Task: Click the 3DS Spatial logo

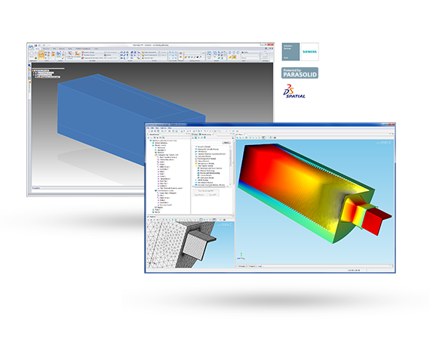Action: click(x=294, y=91)
